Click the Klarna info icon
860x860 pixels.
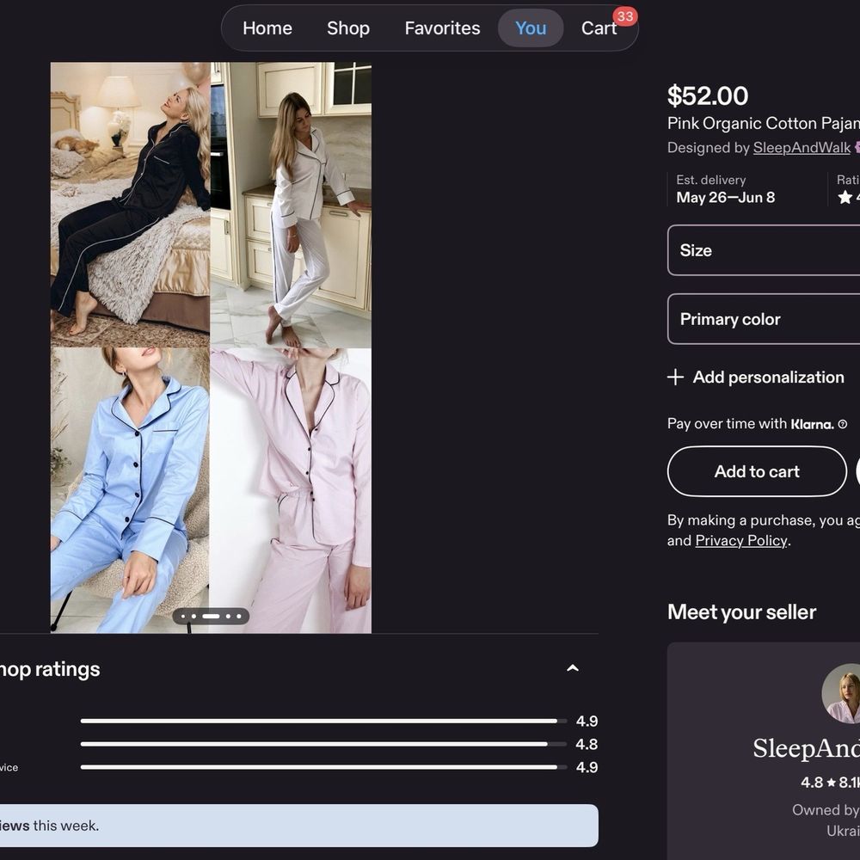point(843,425)
